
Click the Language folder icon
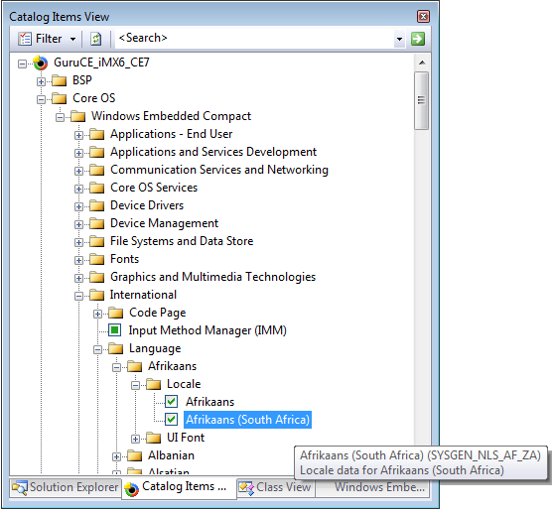(x=116, y=348)
